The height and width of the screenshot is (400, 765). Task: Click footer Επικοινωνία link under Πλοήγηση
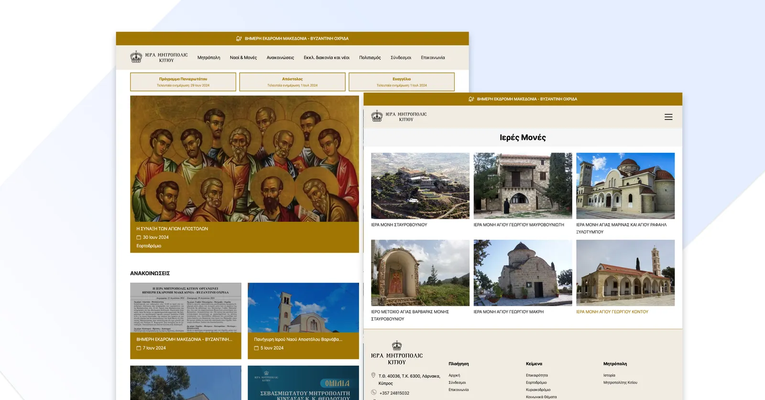[x=459, y=390]
